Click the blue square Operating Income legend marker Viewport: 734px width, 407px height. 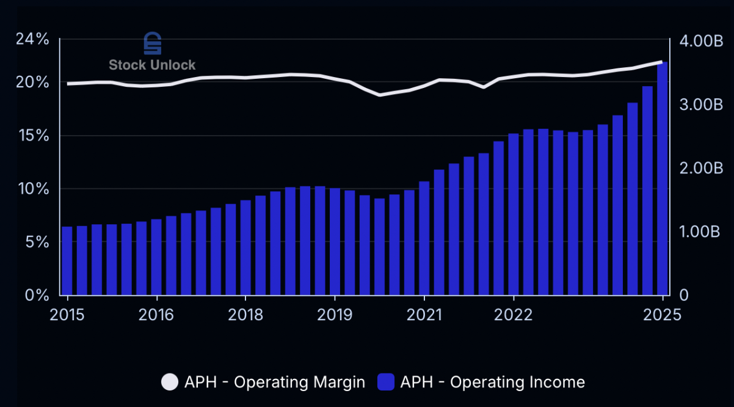(x=385, y=383)
